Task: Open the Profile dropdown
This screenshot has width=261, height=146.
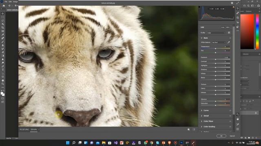Action: [217, 33]
